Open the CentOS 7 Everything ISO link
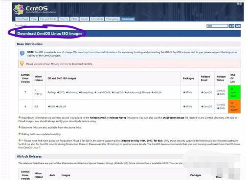 point(86,92)
